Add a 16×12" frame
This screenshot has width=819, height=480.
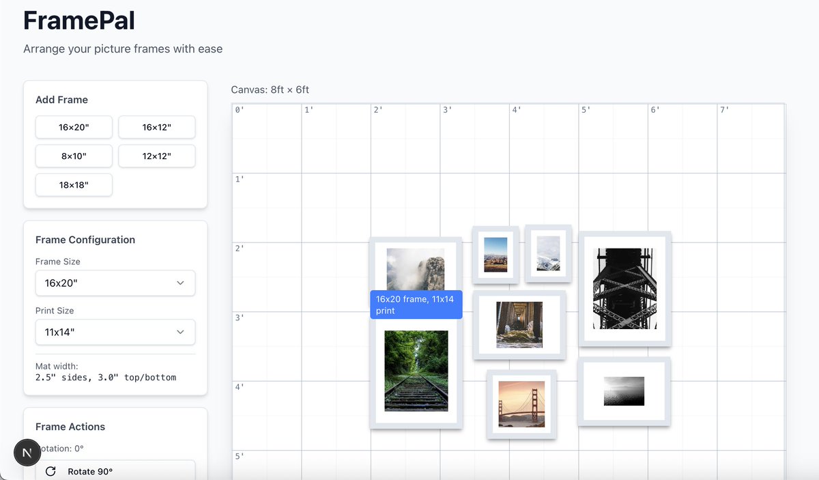157,127
